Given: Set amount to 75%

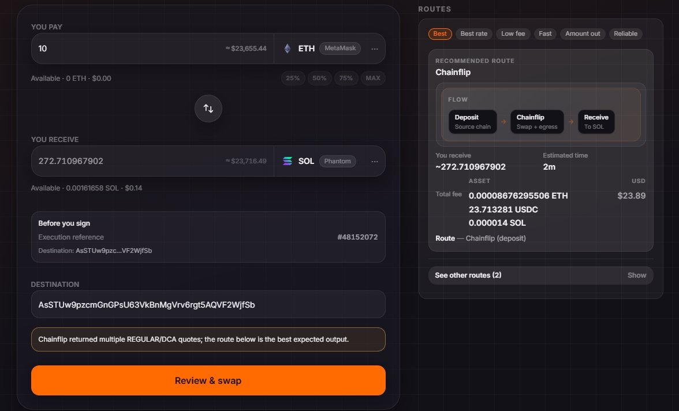Looking at the screenshot, I should 346,78.
